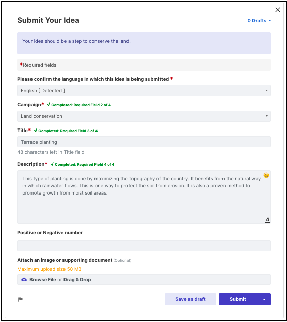Click the Positive or Negative number field
287x322 pixels.
point(144,246)
